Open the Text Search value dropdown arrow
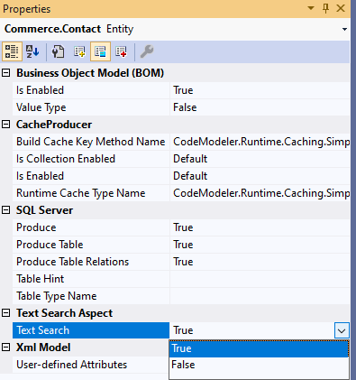The image size is (356, 380). (x=342, y=330)
